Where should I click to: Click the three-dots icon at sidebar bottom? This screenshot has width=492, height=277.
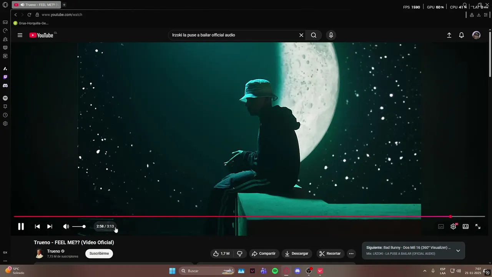click(5, 261)
